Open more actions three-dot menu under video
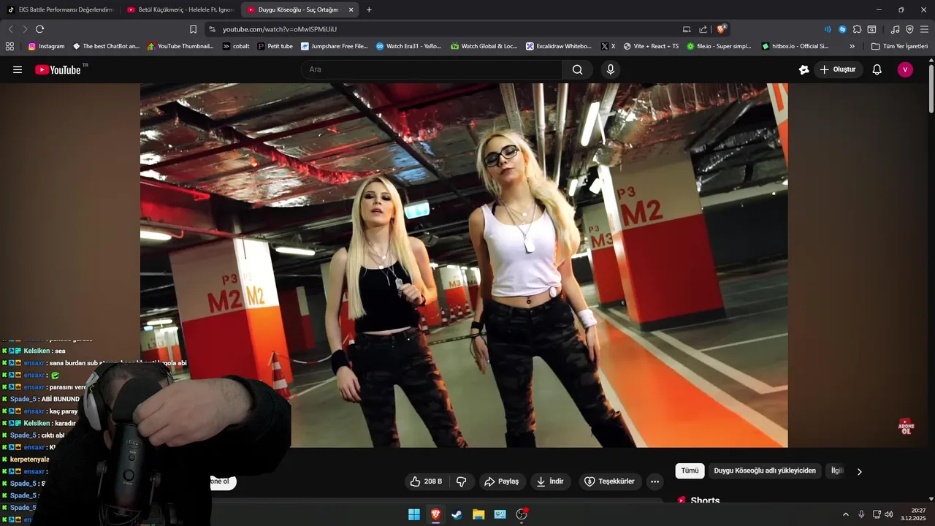Image resolution: width=935 pixels, height=526 pixels. pos(654,481)
